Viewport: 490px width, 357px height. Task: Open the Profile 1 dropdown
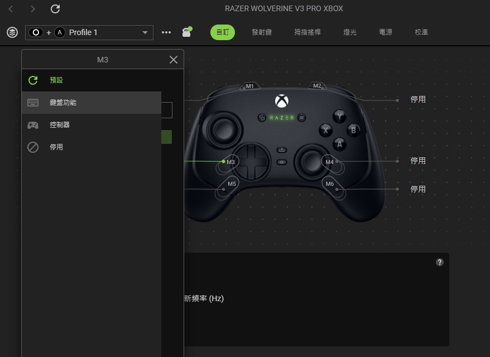89,32
